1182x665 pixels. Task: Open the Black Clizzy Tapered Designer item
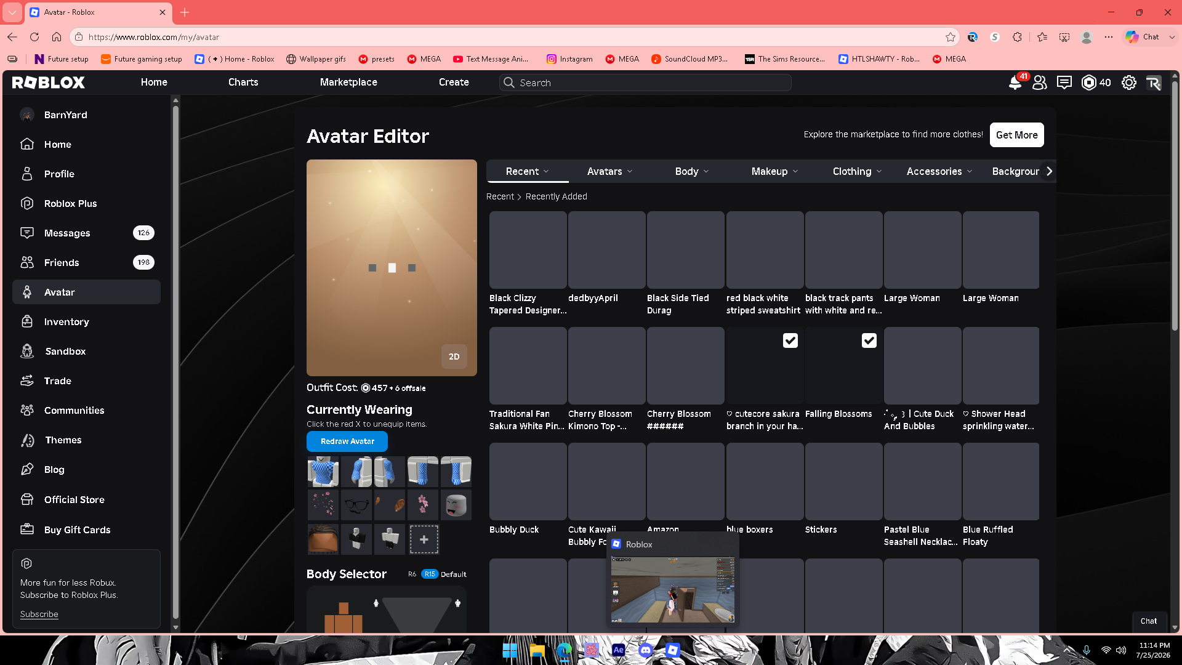tap(528, 264)
